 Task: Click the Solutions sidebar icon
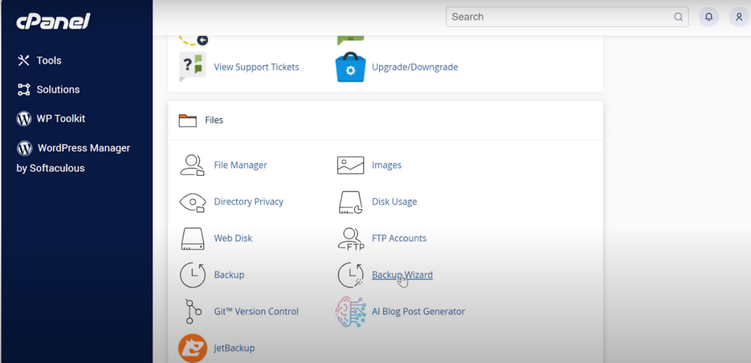[x=23, y=89]
